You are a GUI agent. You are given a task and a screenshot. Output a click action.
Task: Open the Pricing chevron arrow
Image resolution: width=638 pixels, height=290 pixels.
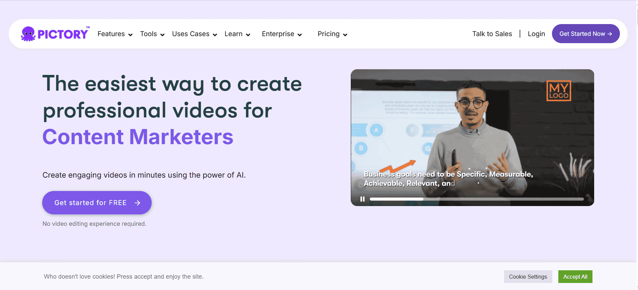click(345, 35)
